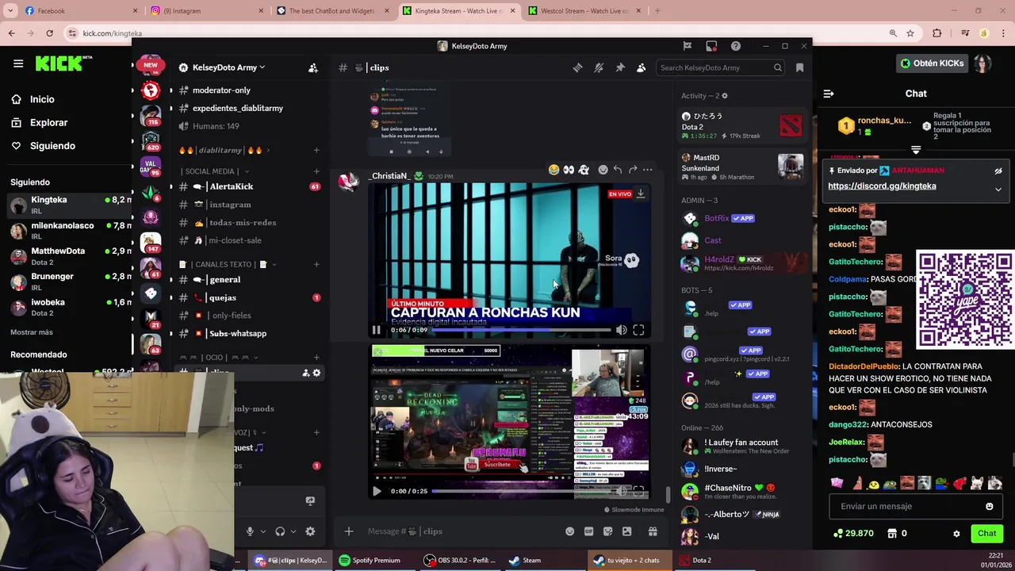This screenshot has height=571, width=1015.
Task: Switch to Westcol Stream browser tab
Action: pyautogui.click(x=584, y=11)
